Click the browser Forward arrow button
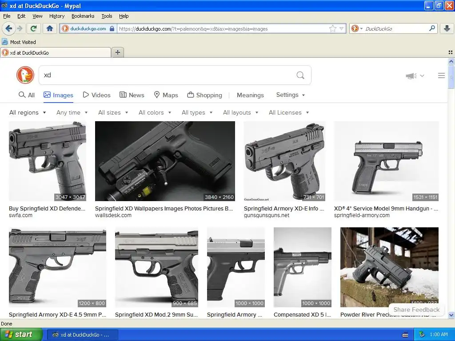The height and width of the screenshot is (341, 455). coord(20,28)
